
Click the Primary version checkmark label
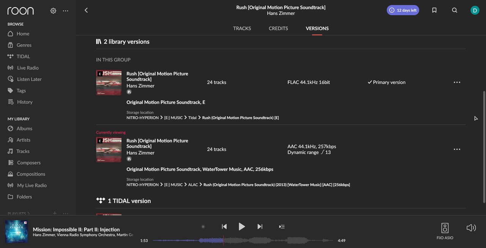tap(386, 82)
